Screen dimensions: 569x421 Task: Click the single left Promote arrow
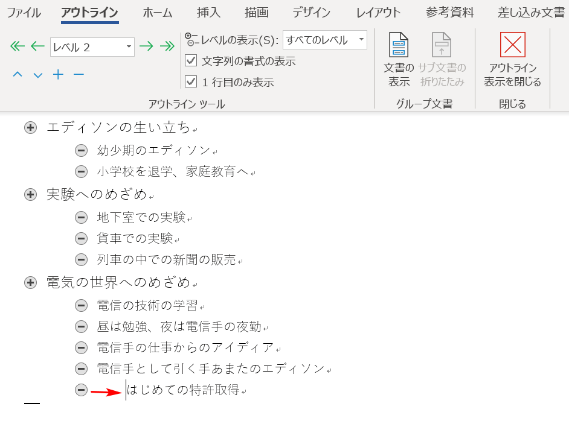37,46
